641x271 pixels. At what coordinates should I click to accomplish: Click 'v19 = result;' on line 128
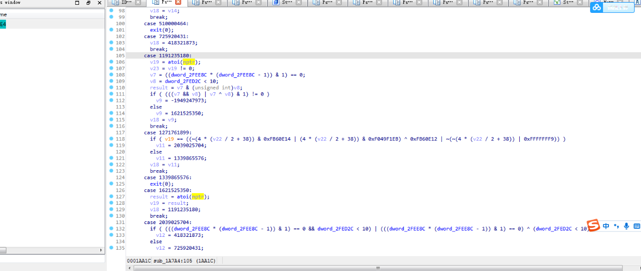point(169,203)
